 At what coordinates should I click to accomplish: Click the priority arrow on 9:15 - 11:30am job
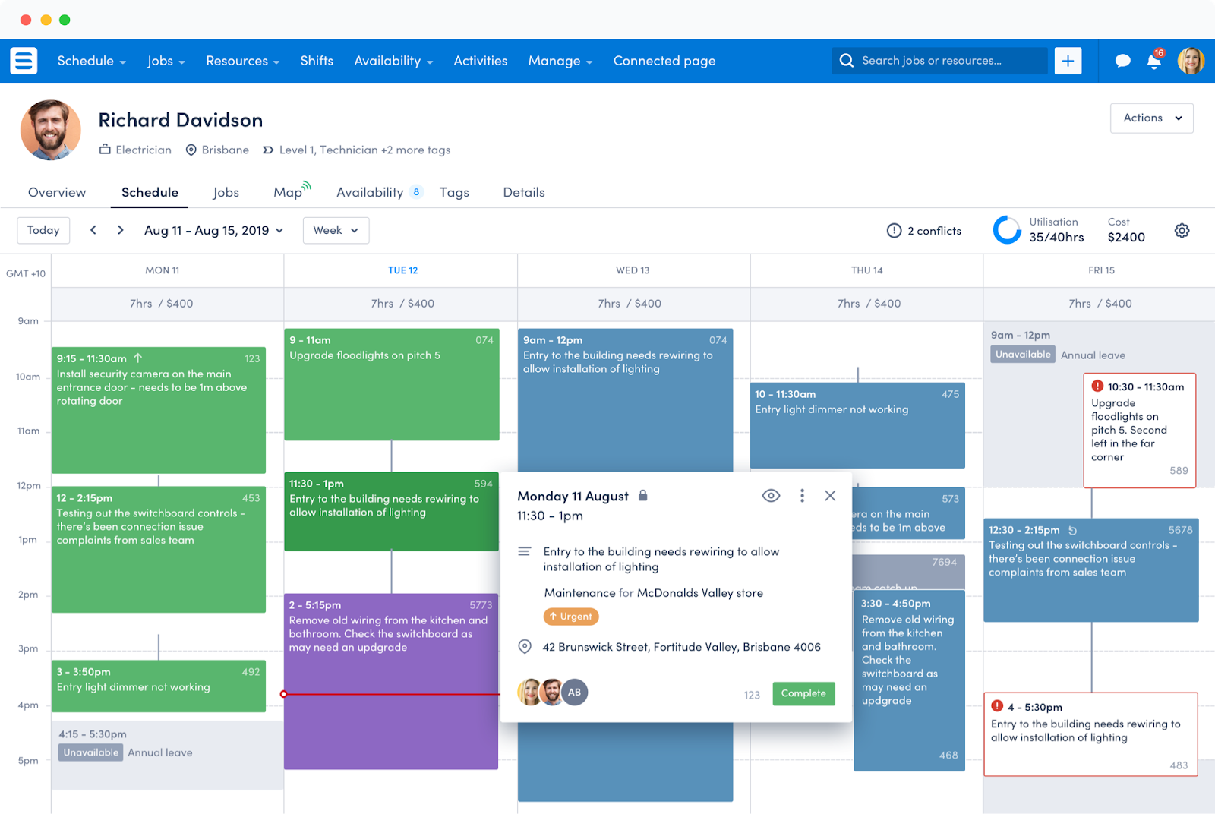pyautogui.click(x=138, y=358)
